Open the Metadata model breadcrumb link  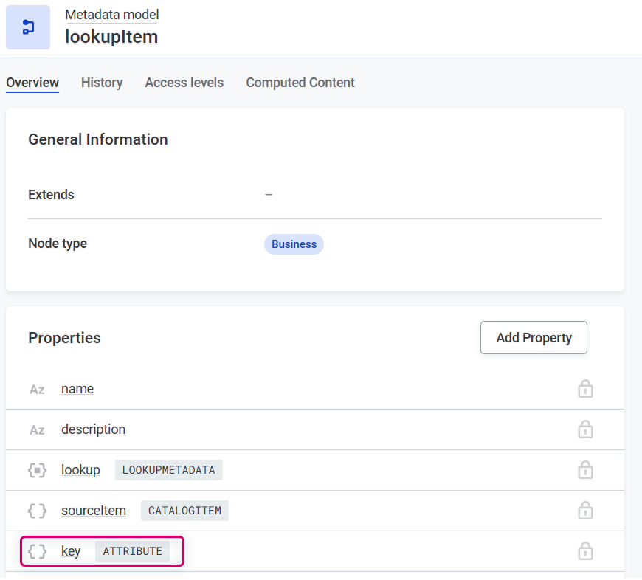click(x=111, y=15)
